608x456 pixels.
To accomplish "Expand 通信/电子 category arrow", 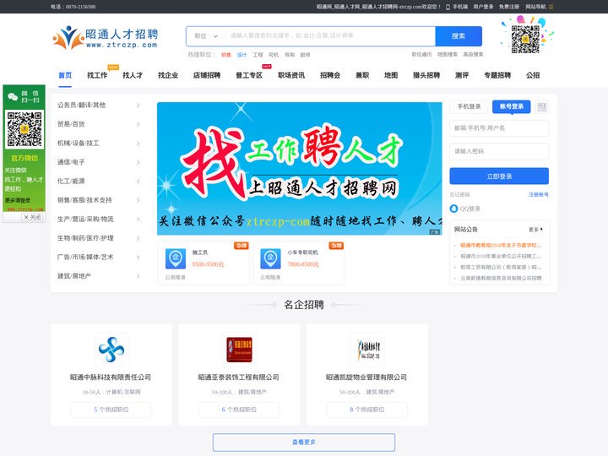I will tap(138, 162).
